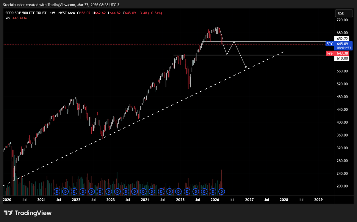The height and width of the screenshot is (222, 357).
Task: Click the high value H662.62
Action: (99, 13)
